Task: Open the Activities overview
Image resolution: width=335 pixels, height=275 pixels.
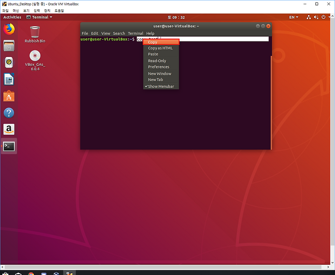Action: tap(12, 17)
